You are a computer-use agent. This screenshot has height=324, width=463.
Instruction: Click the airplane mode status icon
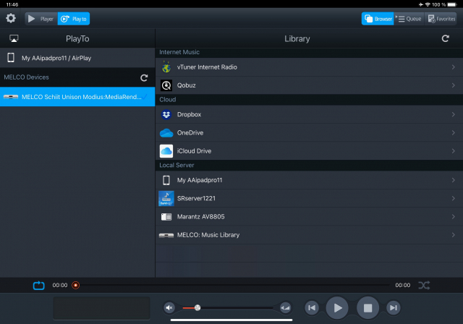(421, 4)
